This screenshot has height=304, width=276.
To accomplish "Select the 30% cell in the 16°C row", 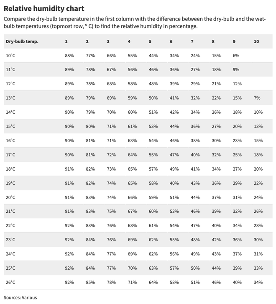I will point(216,141).
